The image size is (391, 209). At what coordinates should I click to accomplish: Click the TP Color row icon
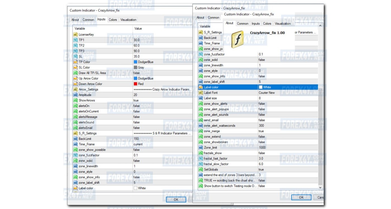point(75,62)
